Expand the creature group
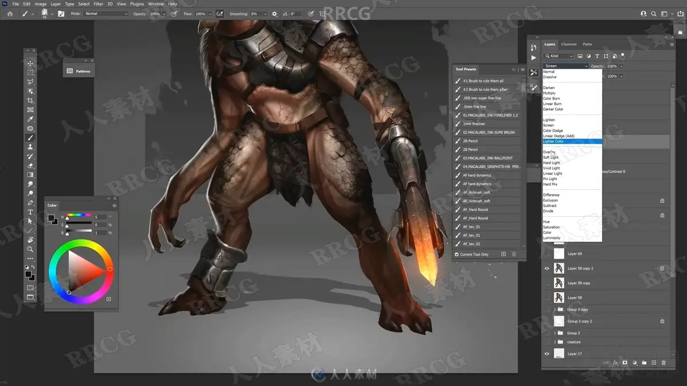Screen dimensions: 687x386 555,342
